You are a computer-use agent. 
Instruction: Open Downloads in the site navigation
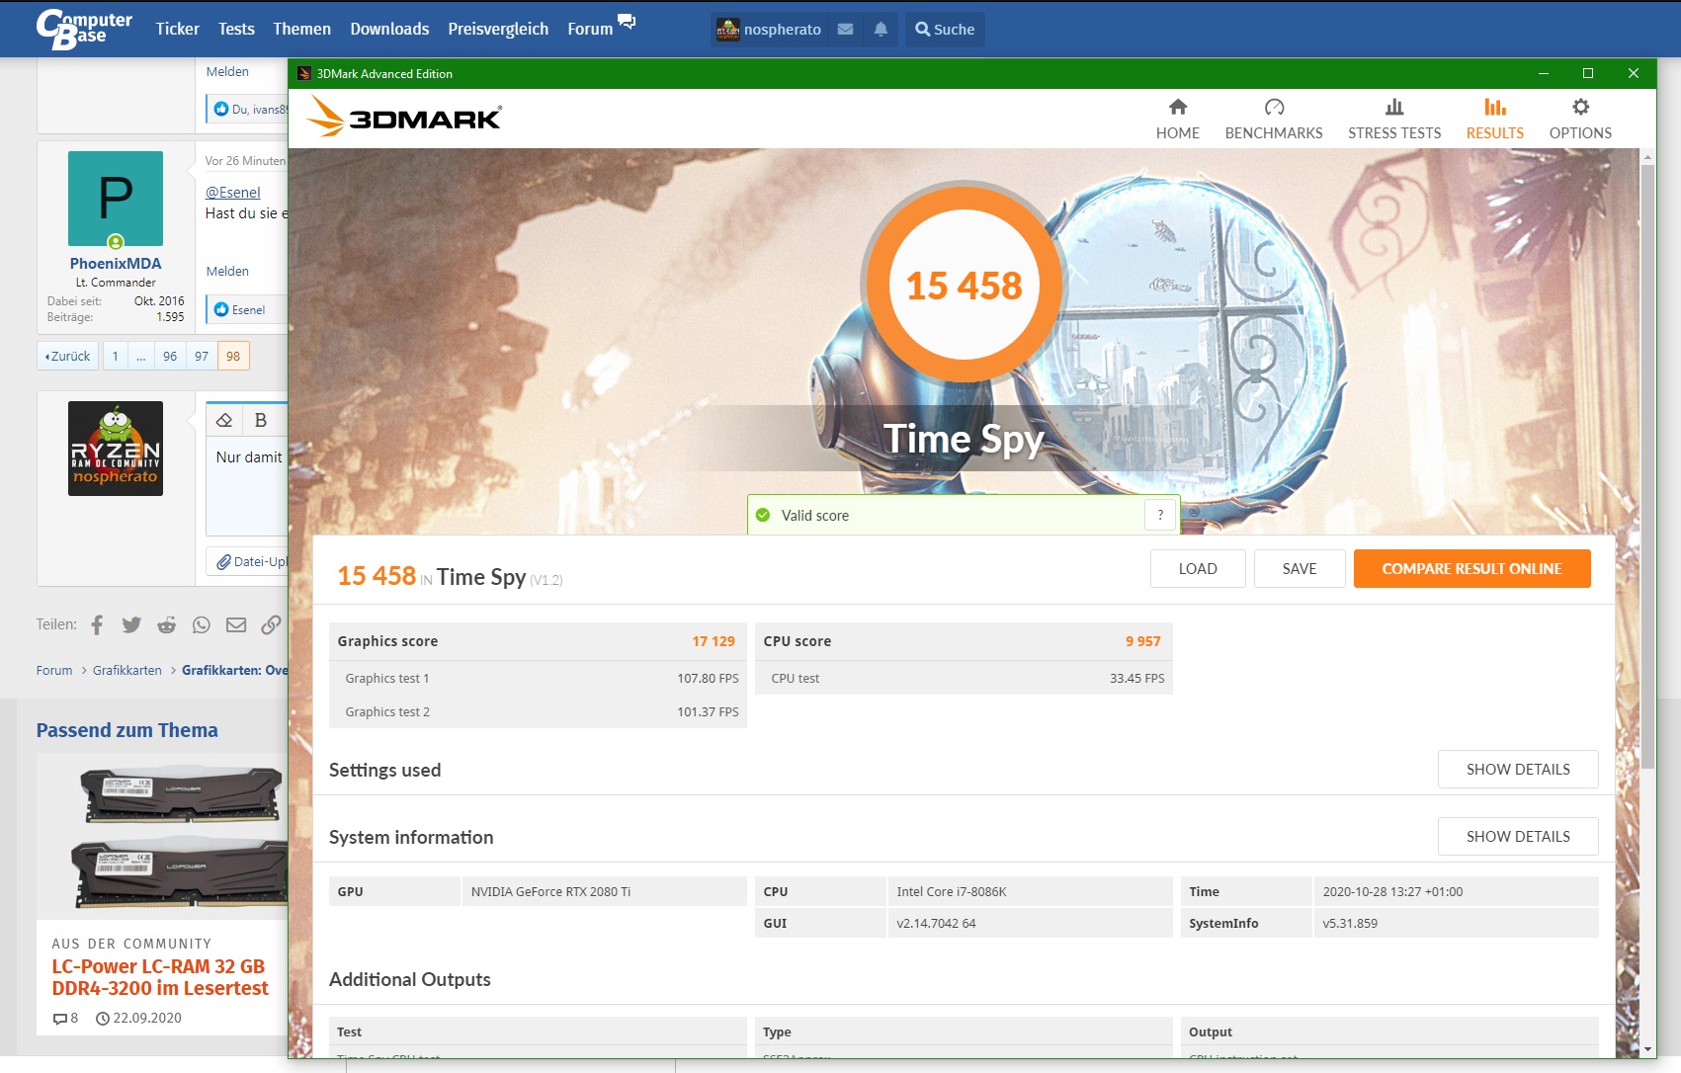click(389, 29)
